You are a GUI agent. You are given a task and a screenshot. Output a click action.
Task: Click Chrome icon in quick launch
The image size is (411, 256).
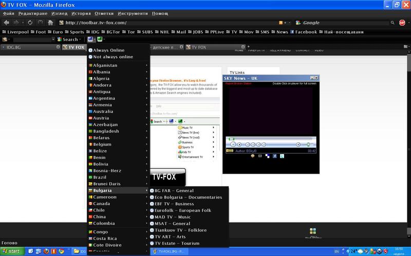[x=61, y=251]
